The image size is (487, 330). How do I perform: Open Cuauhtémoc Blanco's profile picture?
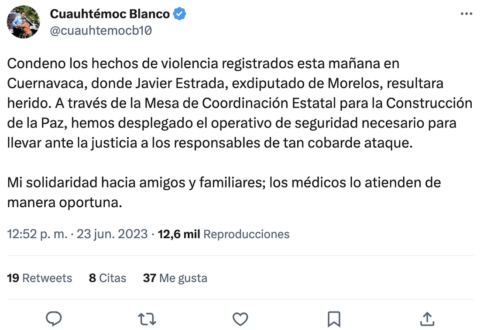coord(24,22)
